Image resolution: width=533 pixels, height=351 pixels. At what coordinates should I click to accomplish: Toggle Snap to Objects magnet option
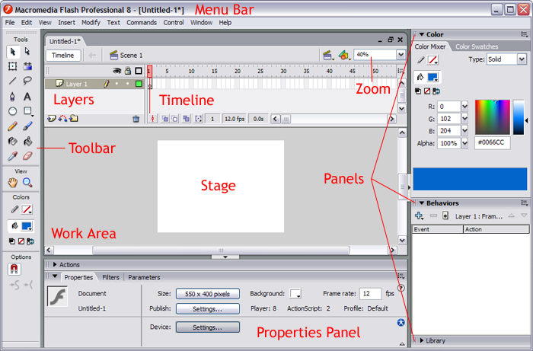point(13,269)
